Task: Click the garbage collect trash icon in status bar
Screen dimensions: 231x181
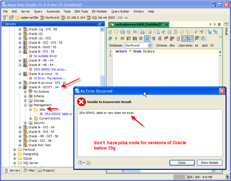Action: pyautogui.click(x=227, y=177)
